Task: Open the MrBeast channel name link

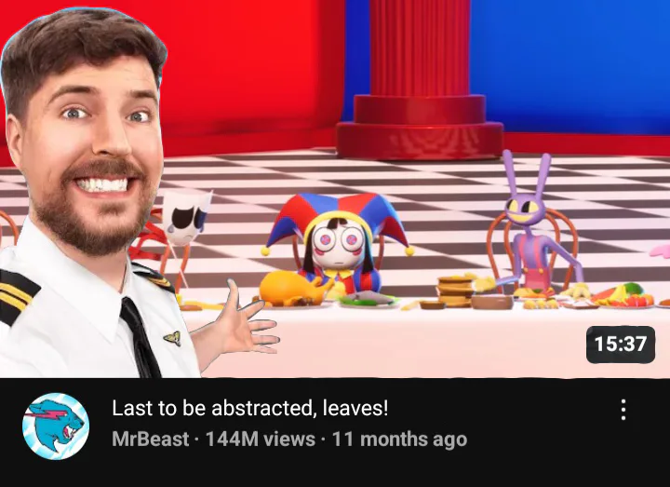Action: [151, 440]
